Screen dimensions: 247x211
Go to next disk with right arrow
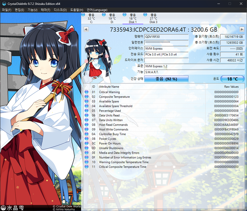pos(242,30)
